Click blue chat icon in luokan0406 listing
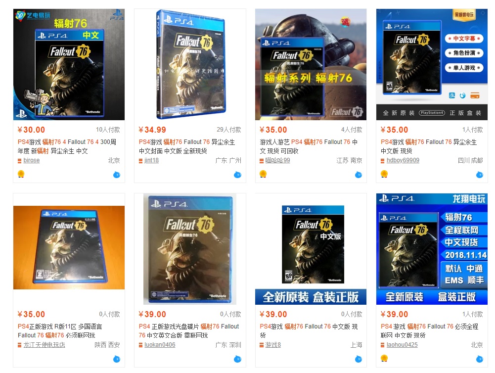The width and height of the screenshot is (495, 373). 237,359
